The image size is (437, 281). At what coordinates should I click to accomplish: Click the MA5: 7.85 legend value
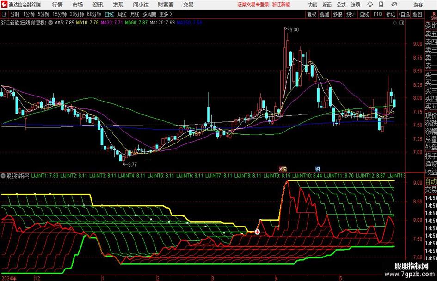(x=64, y=23)
